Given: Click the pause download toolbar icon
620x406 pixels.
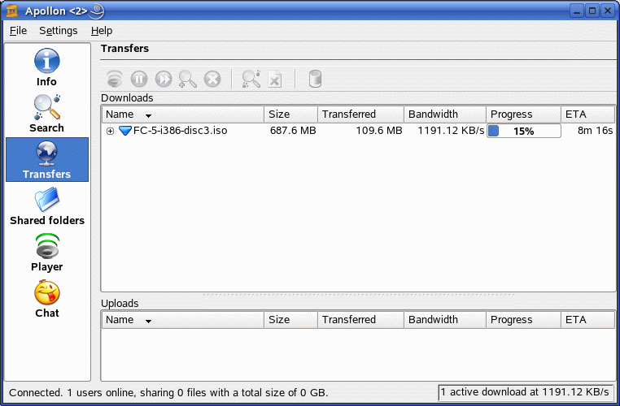Looking at the screenshot, I should click(x=139, y=79).
